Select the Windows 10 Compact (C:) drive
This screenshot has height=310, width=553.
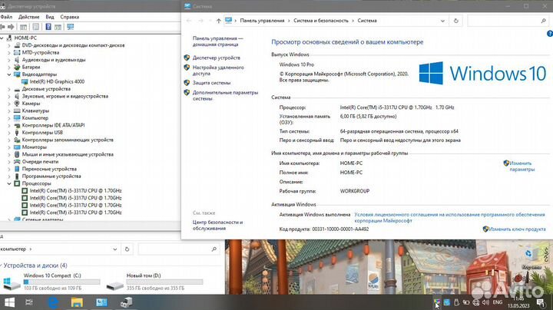[51, 282]
